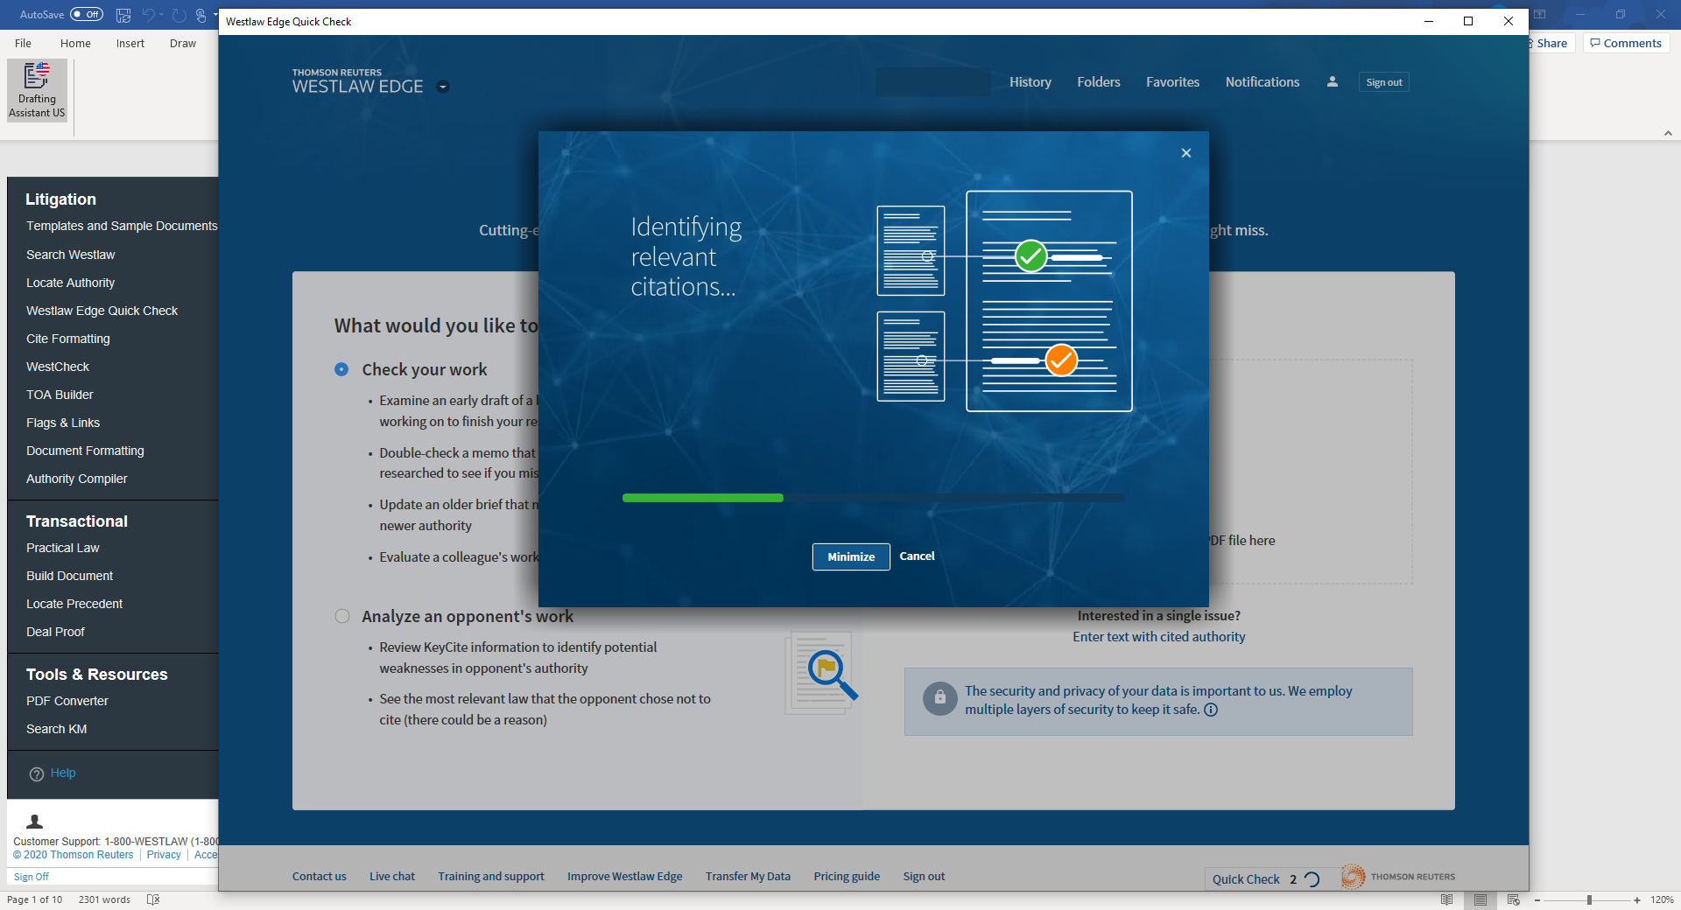Click the Drafting Assistant US ribbon icon
The image size is (1681, 910).
pos(37,90)
